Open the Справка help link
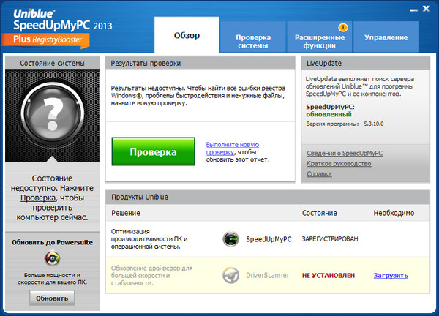The image size is (439, 316). tap(318, 174)
